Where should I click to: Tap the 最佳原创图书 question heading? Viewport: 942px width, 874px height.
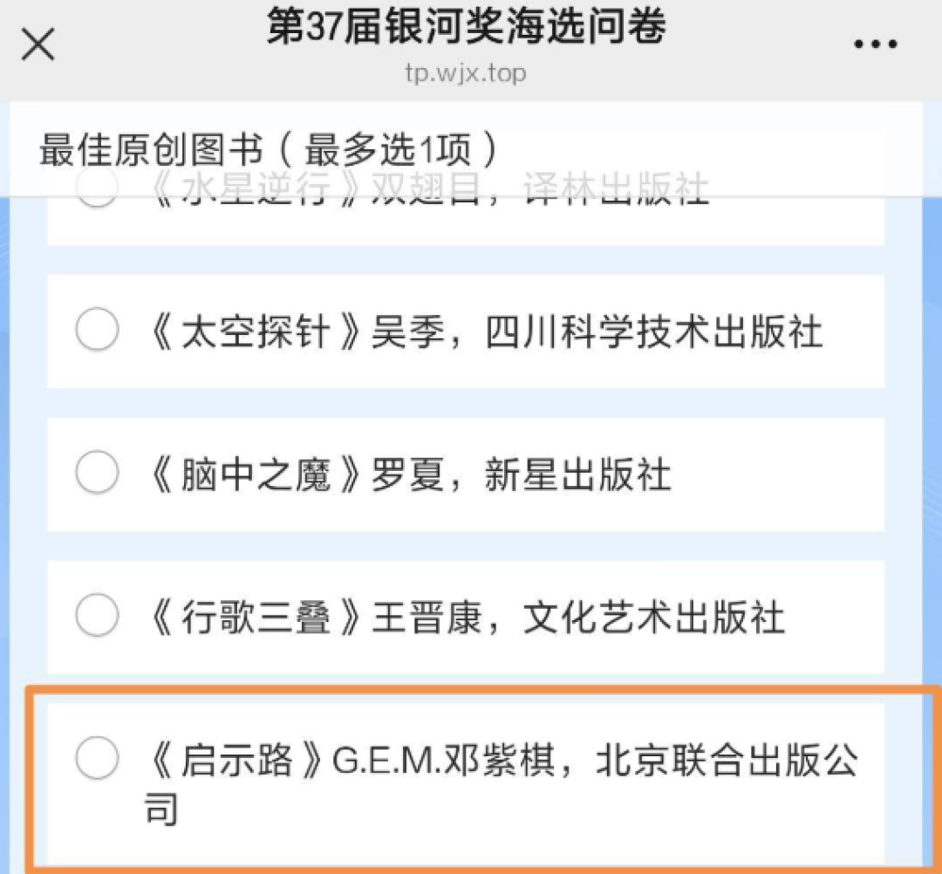[151, 149]
